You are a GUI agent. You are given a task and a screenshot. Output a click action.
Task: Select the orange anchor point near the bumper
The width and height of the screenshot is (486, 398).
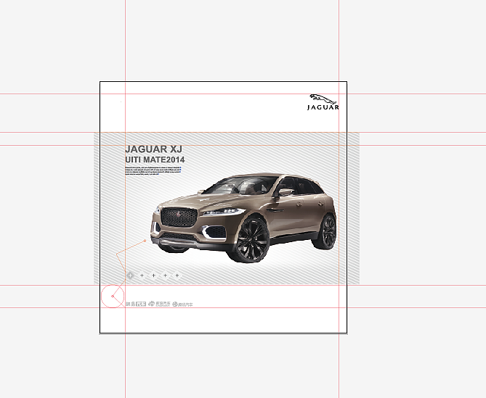pos(145,241)
